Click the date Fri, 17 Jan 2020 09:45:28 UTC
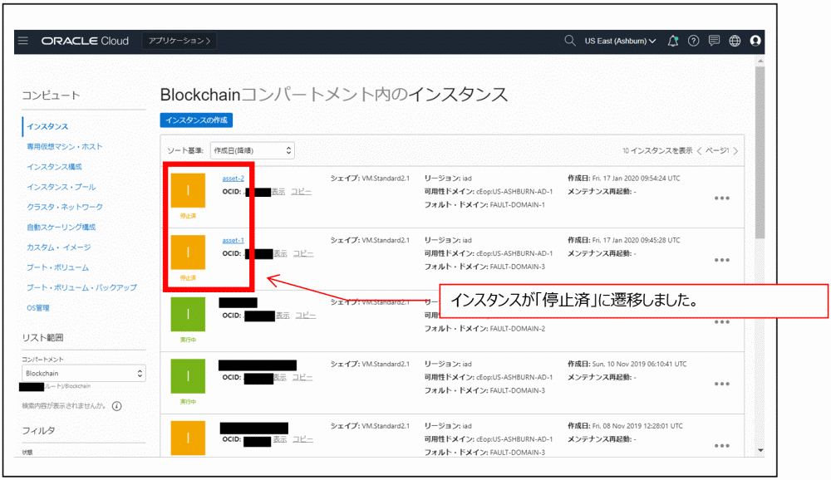Screen dimensions: 831x480 pos(636,241)
